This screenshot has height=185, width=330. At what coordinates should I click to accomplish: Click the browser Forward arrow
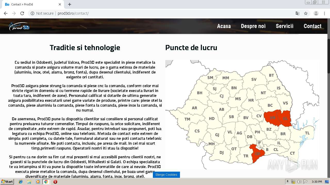14,13
